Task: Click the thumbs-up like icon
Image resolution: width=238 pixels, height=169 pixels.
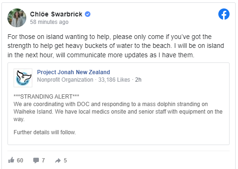Action: coord(11,160)
